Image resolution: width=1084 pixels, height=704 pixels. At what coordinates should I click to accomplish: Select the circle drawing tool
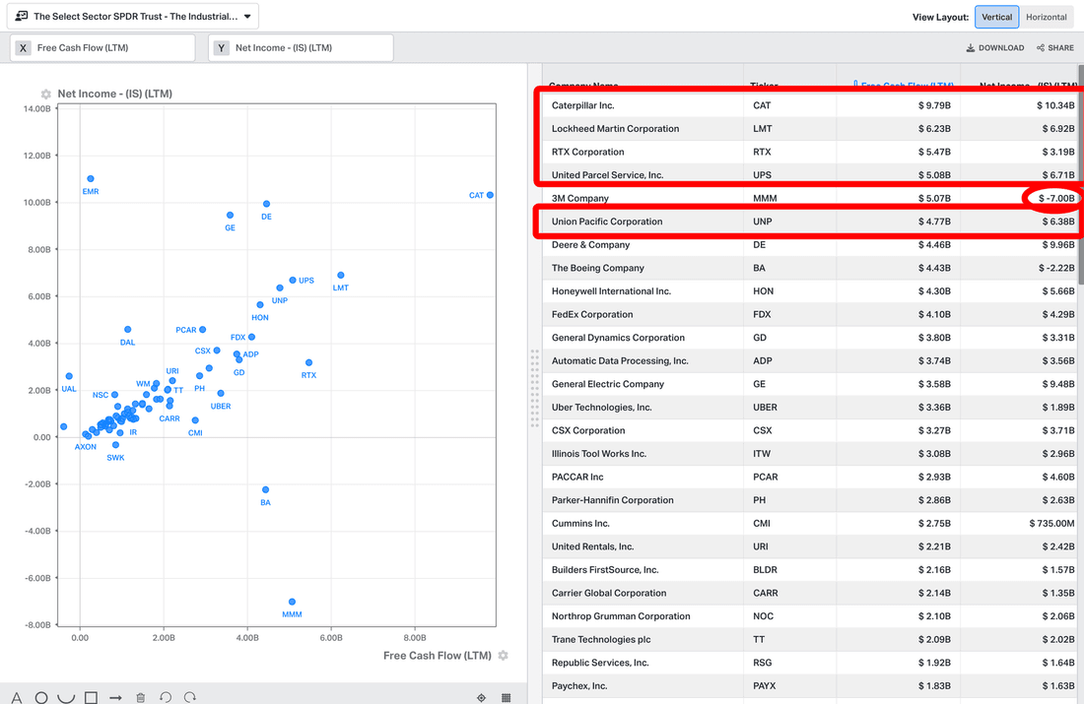[41, 698]
